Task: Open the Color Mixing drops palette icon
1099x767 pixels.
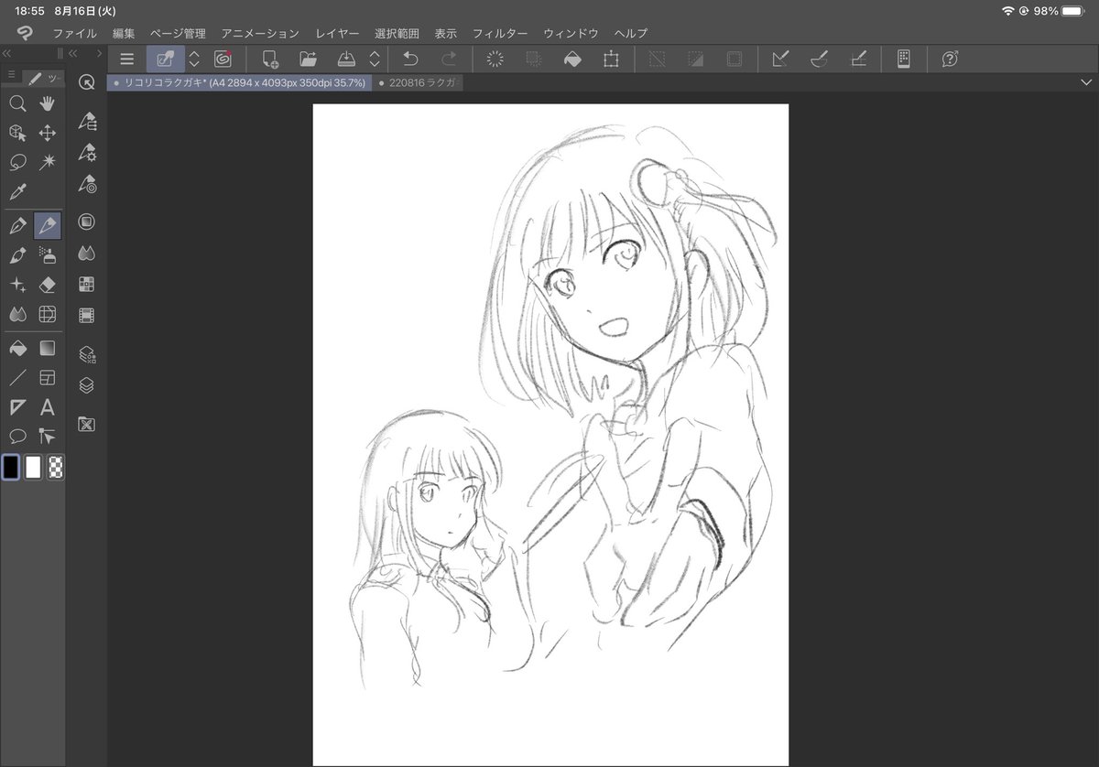Action: (x=87, y=253)
